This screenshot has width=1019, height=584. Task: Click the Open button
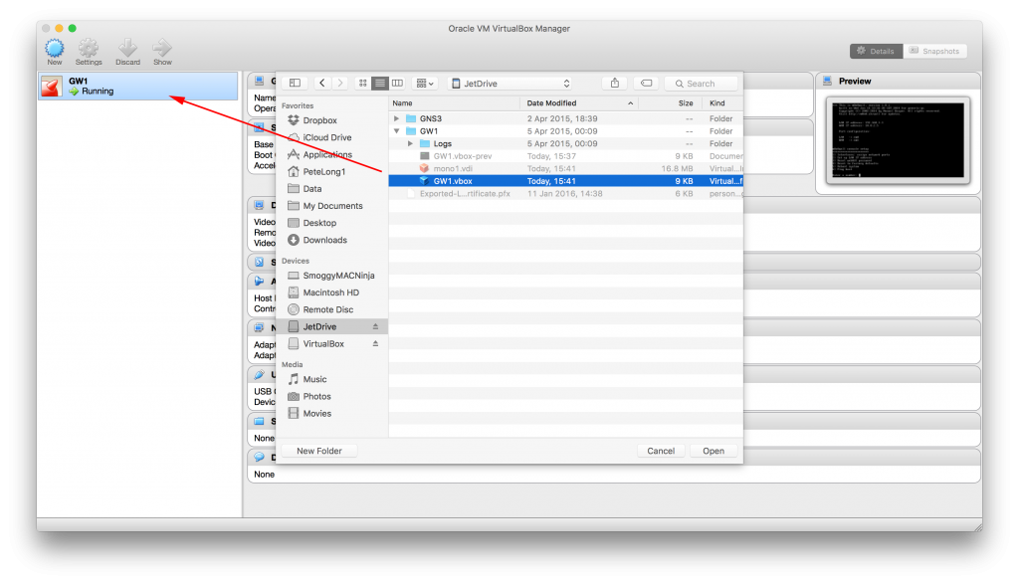point(713,451)
